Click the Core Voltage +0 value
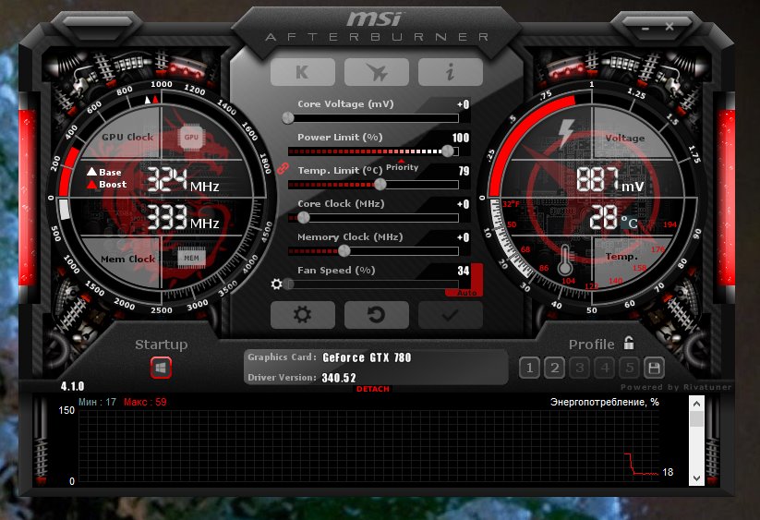 pyautogui.click(x=463, y=104)
